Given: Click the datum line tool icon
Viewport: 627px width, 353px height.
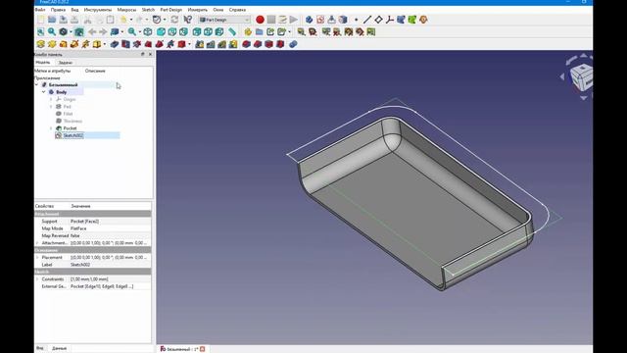Looking at the screenshot, I should point(367,20).
